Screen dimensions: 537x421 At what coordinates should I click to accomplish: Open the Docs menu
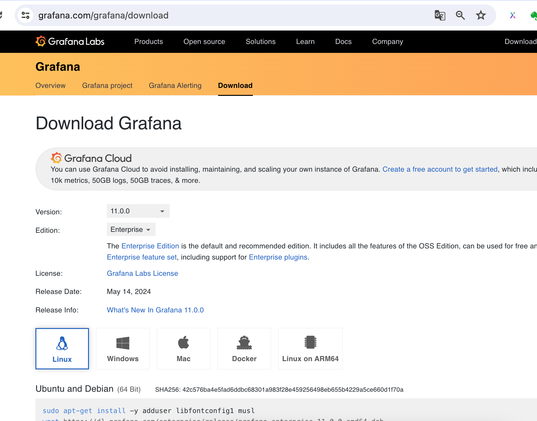pyautogui.click(x=343, y=42)
